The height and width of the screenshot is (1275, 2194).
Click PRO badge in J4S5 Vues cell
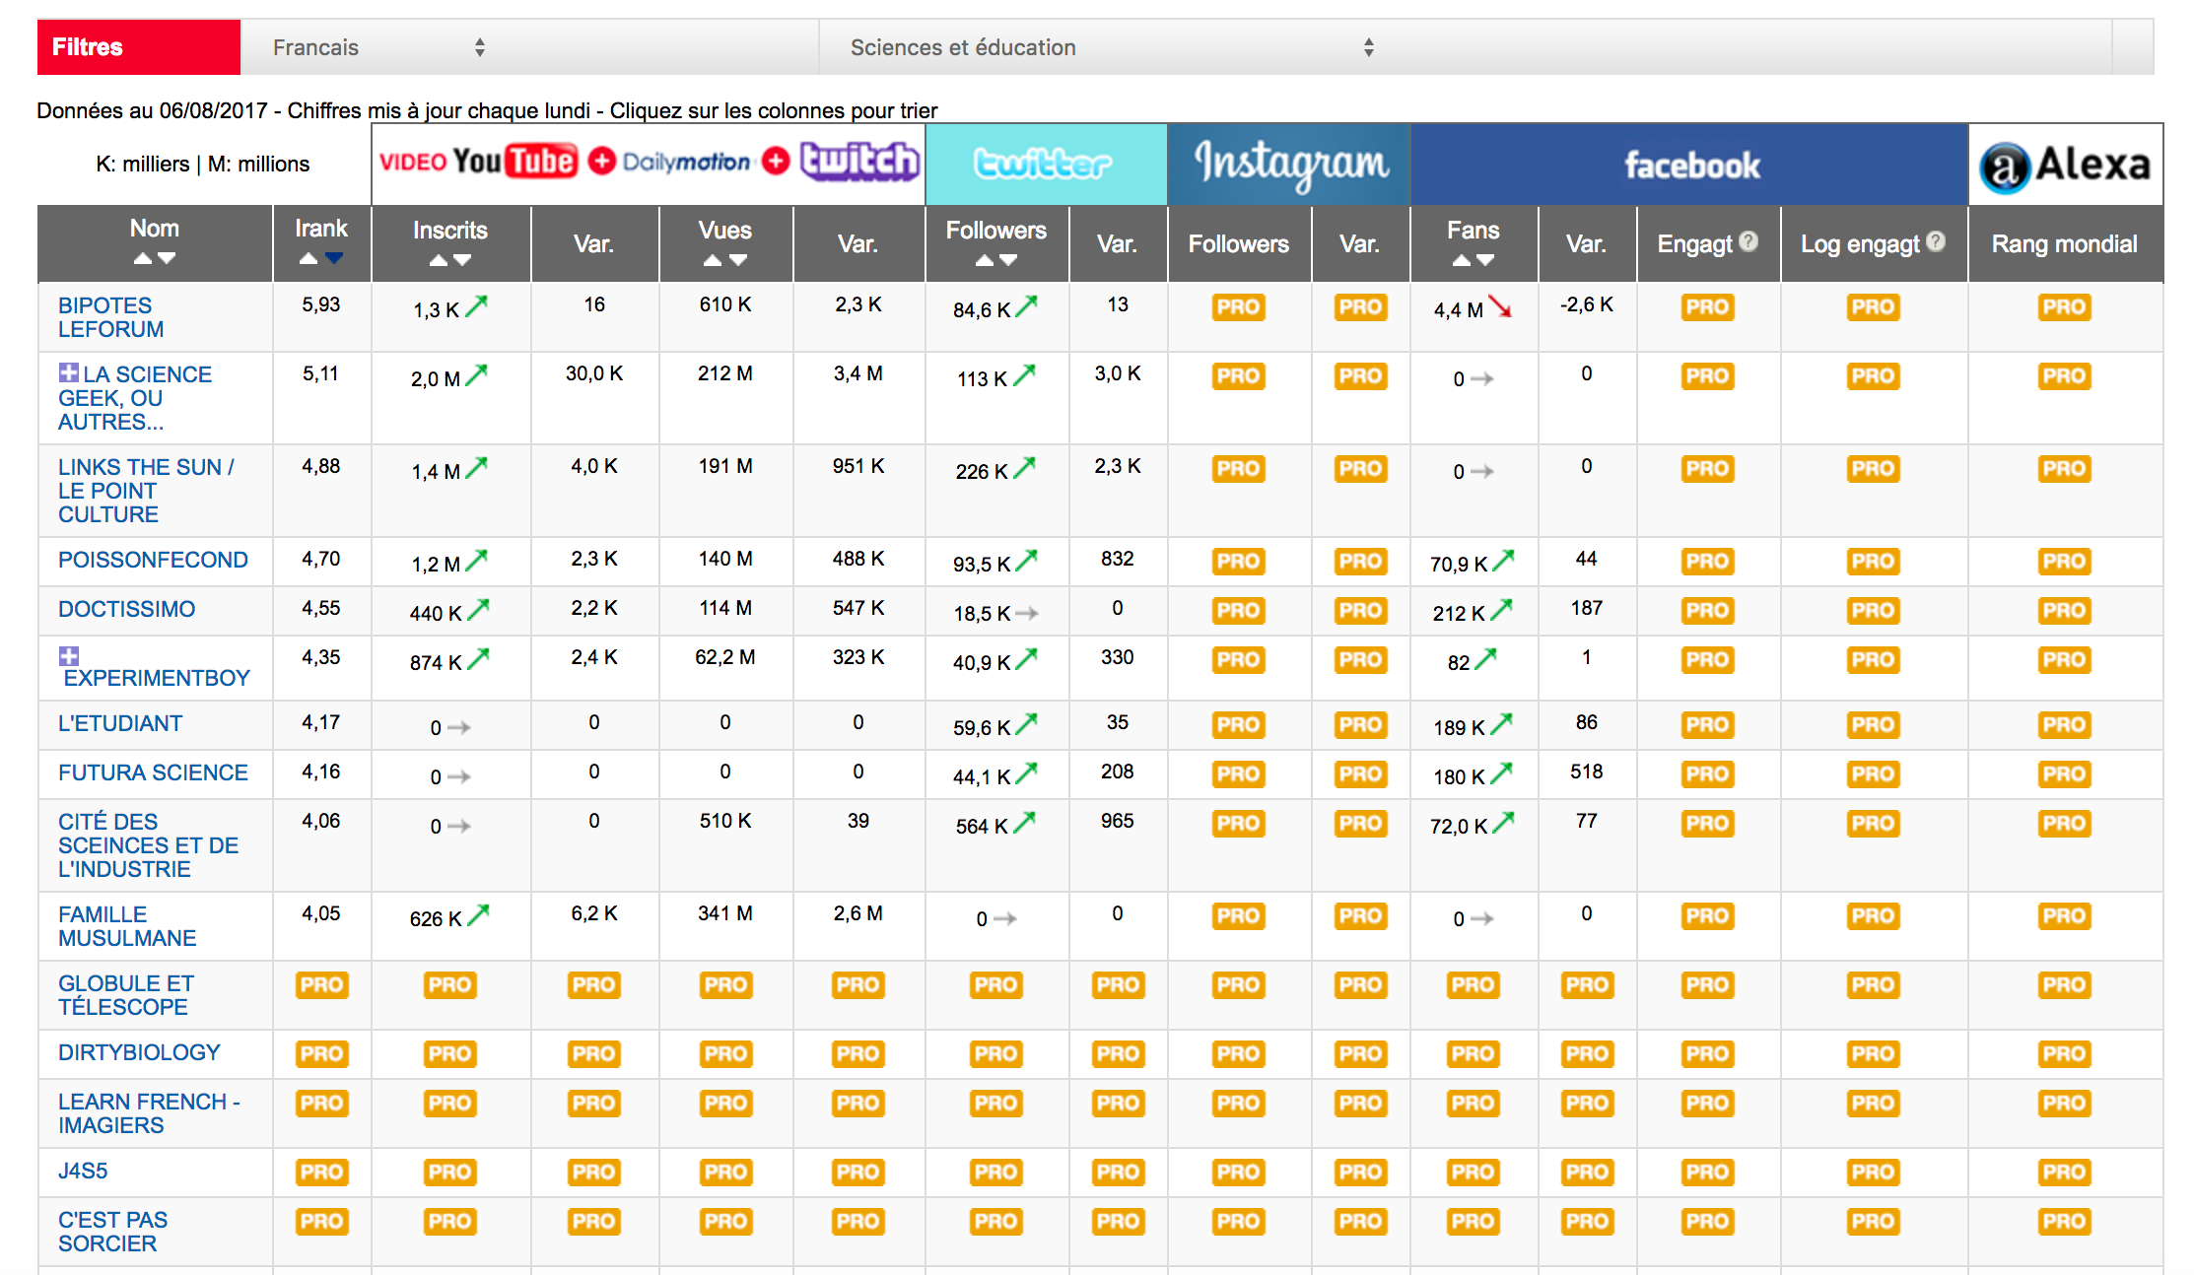click(726, 1173)
